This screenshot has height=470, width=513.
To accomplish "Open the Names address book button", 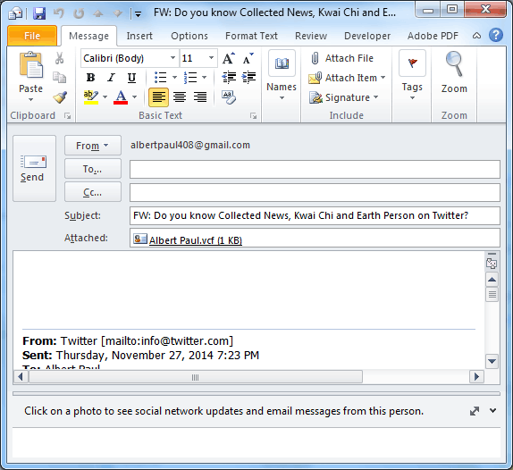I will [282, 75].
